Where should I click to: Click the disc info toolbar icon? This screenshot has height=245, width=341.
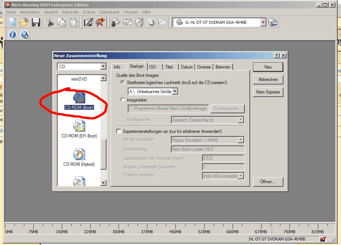116,22
